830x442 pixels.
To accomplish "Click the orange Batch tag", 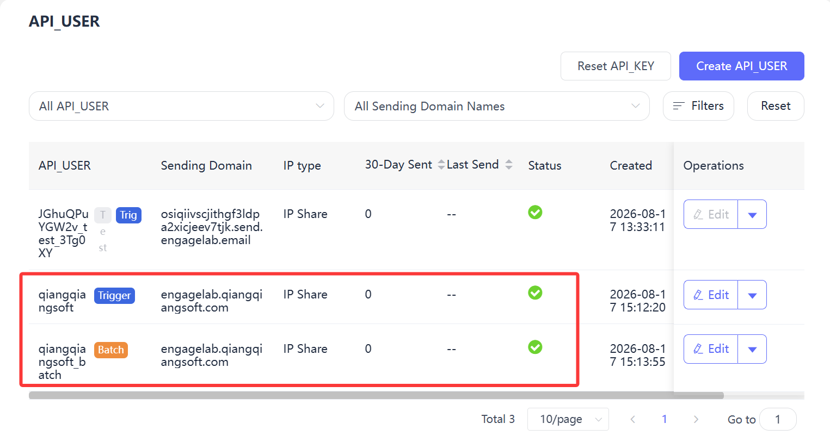I will [x=111, y=350].
